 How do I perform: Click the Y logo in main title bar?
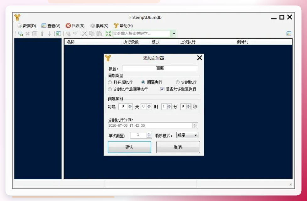click(x=17, y=17)
